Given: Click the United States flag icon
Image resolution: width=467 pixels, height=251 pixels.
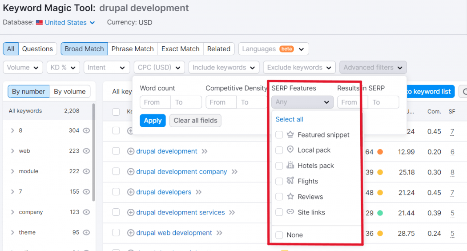Looking at the screenshot, I should click(x=39, y=23).
